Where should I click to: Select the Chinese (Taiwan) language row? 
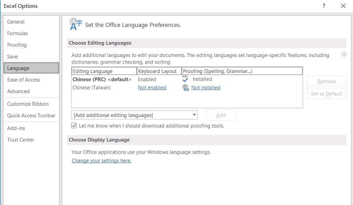(187, 88)
